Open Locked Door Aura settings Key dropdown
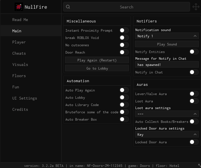 167,134
